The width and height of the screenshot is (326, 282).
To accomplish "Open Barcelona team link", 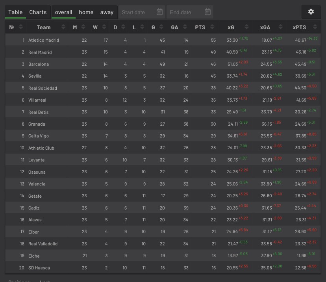I will coord(39,64).
